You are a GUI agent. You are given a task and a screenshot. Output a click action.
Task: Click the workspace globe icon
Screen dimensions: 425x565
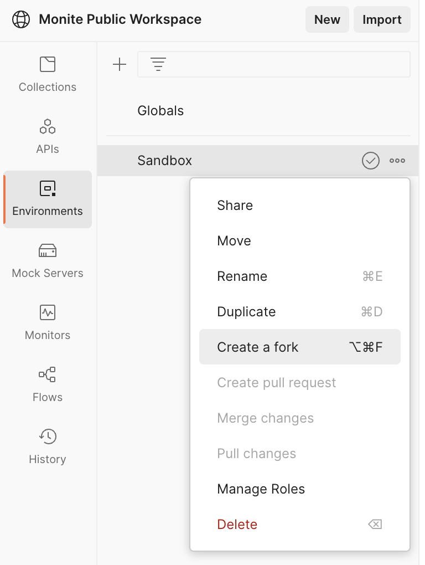click(x=21, y=20)
